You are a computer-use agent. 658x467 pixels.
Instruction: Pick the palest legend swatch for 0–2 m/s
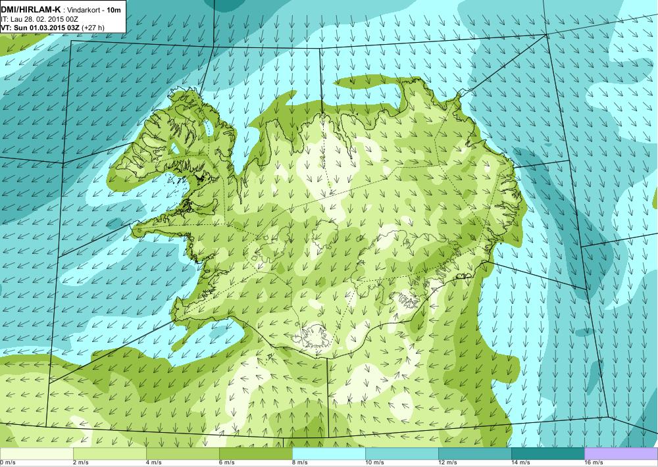pyautogui.click(x=36, y=454)
